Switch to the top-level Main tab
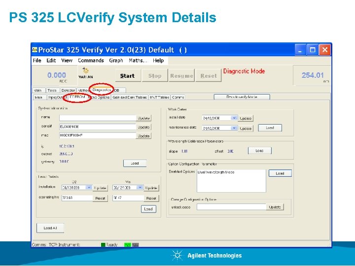 [x=38, y=90]
